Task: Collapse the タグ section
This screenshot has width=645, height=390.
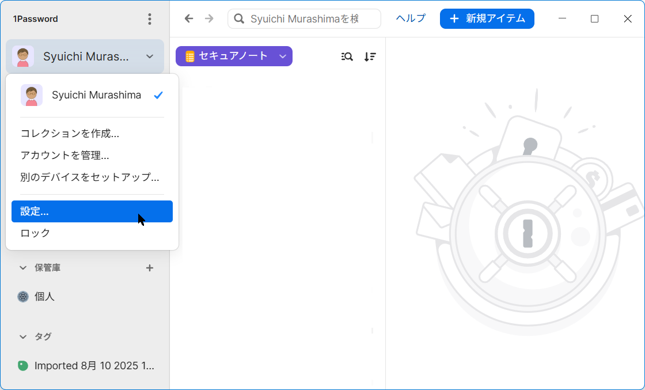Action: pos(23,337)
